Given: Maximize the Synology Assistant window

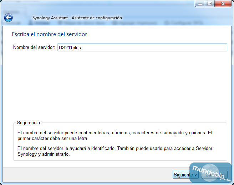Looking at the screenshot, I should [x=210, y=4].
